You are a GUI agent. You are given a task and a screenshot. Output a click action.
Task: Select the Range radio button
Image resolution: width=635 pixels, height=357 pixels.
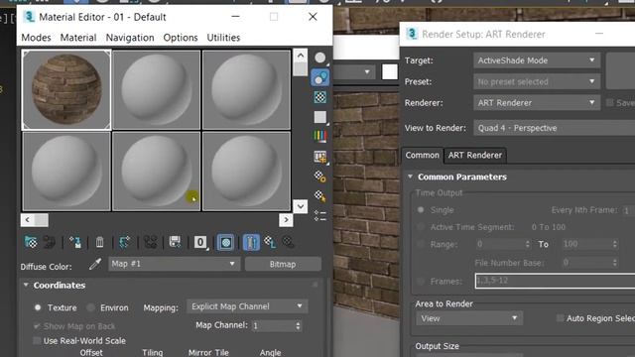click(421, 244)
